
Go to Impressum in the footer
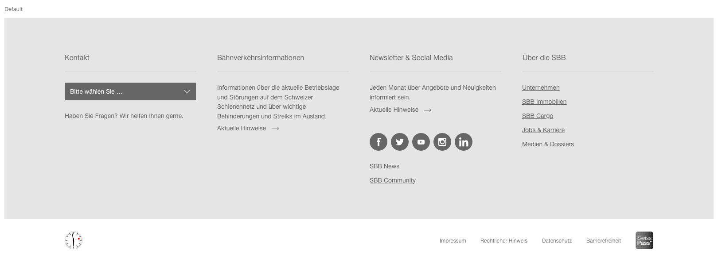(453, 241)
